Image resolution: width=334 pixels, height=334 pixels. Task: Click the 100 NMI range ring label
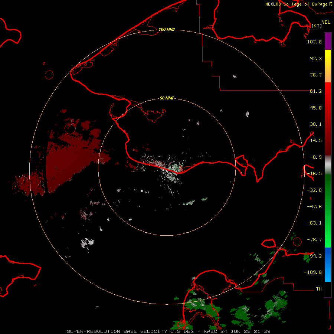pyautogui.click(x=167, y=29)
